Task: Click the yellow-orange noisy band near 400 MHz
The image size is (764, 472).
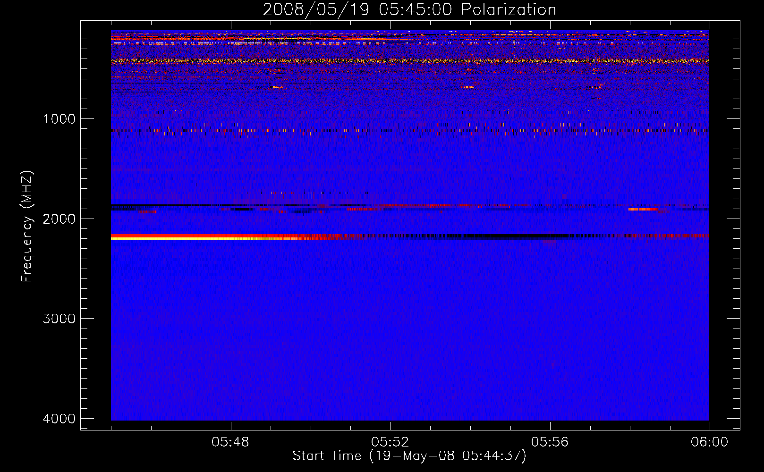Action: click(x=410, y=61)
